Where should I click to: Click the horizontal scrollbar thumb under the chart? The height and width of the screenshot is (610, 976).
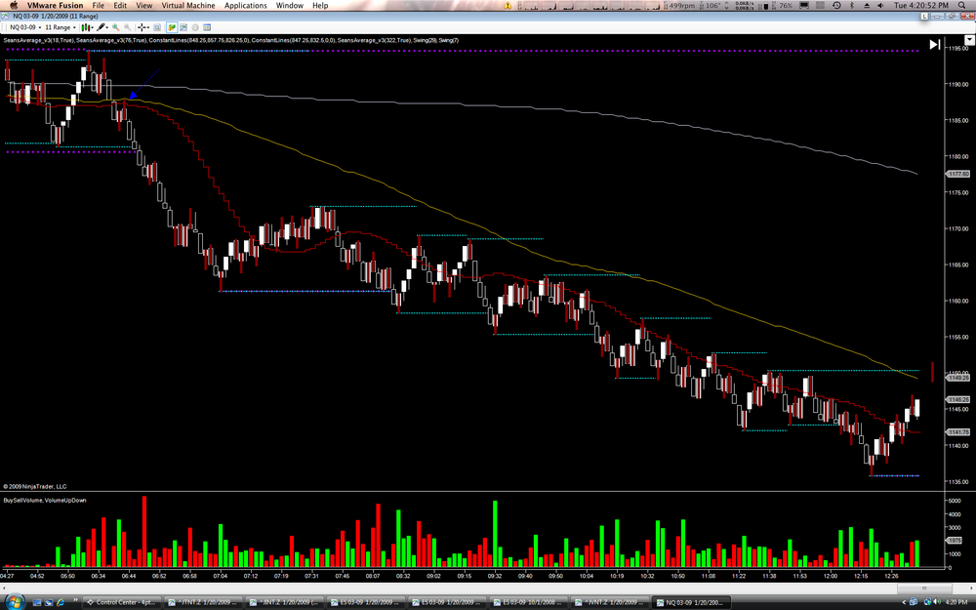(923, 588)
